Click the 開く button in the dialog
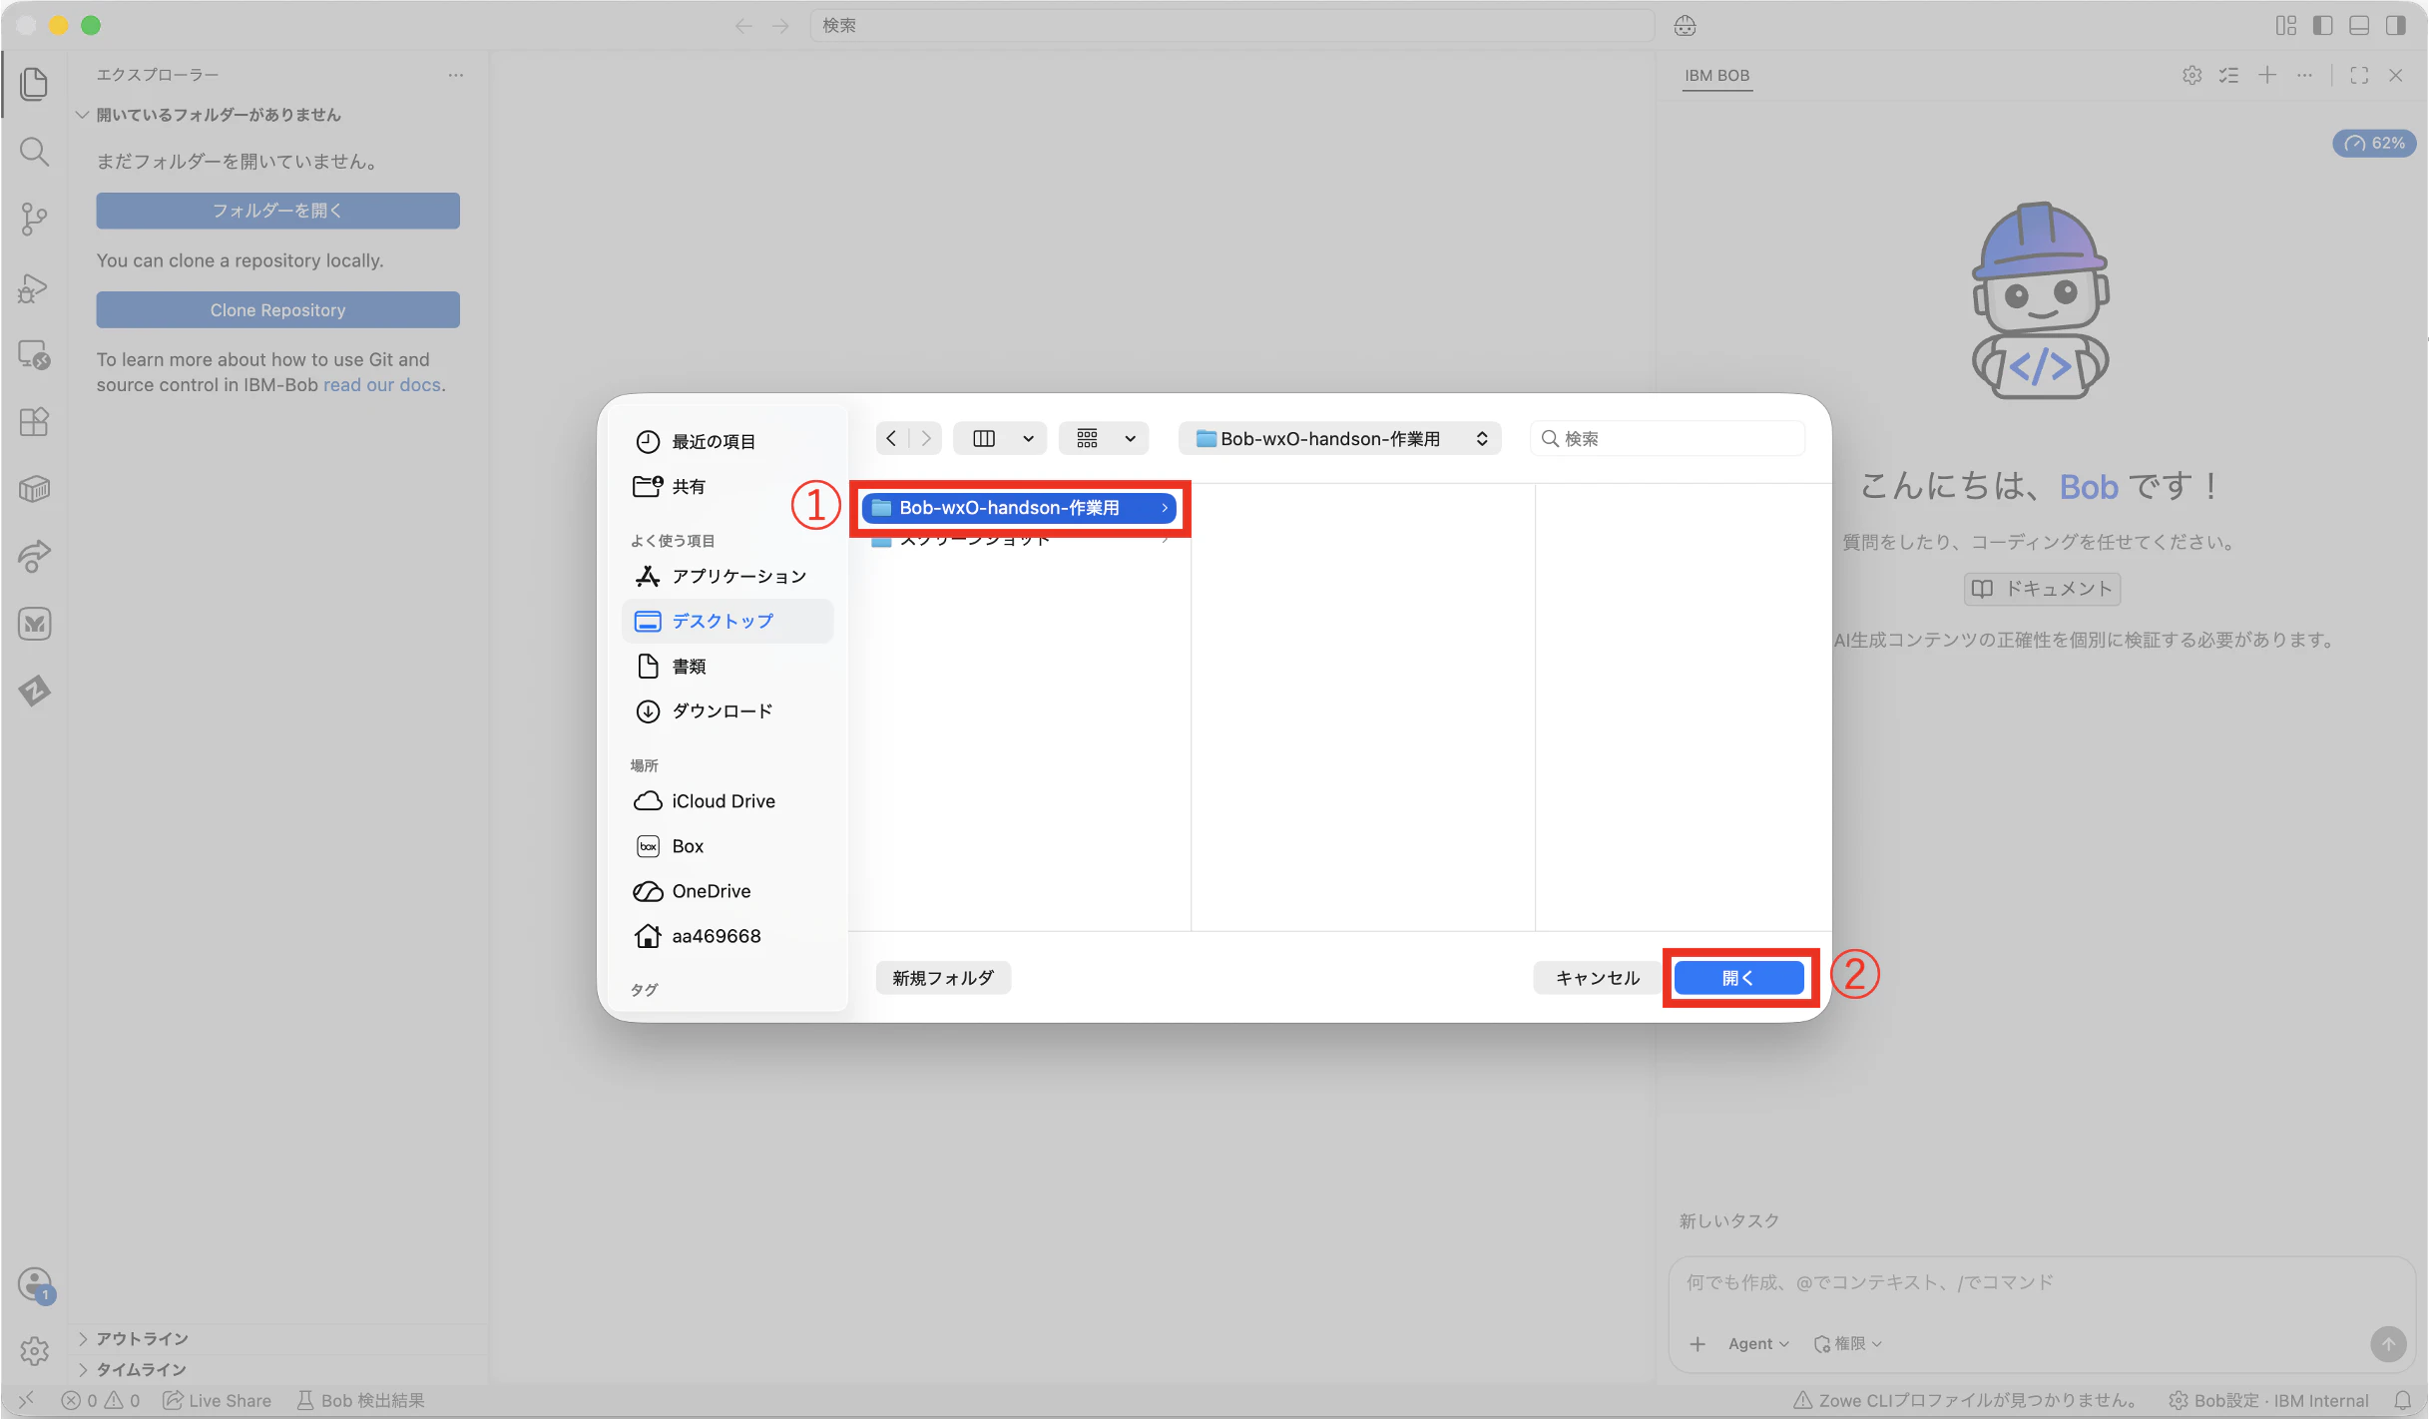The image size is (2429, 1419). click(x=1738, y=978)
